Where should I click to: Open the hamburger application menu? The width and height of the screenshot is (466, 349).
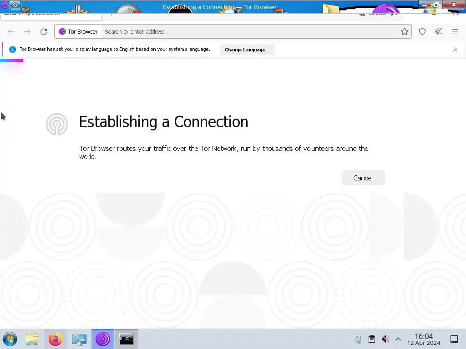click(x=455, y=31)
